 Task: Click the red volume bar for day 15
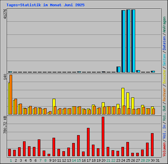click(78, 146)
